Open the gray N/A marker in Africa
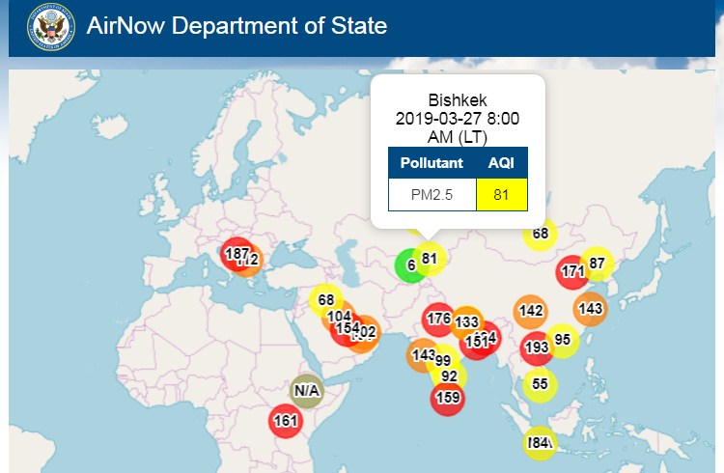Screen dimensions: 724x473 306,391
